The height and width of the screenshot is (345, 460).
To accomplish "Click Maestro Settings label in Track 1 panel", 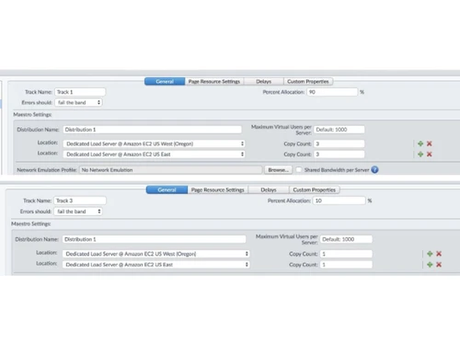I will click(x=32, y=114).
